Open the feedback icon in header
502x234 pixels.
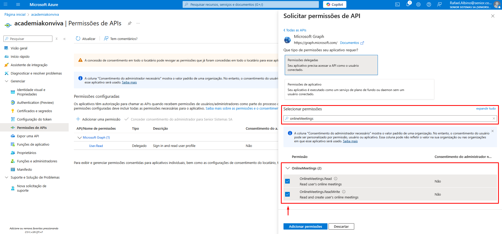click(x=439, y=4)
